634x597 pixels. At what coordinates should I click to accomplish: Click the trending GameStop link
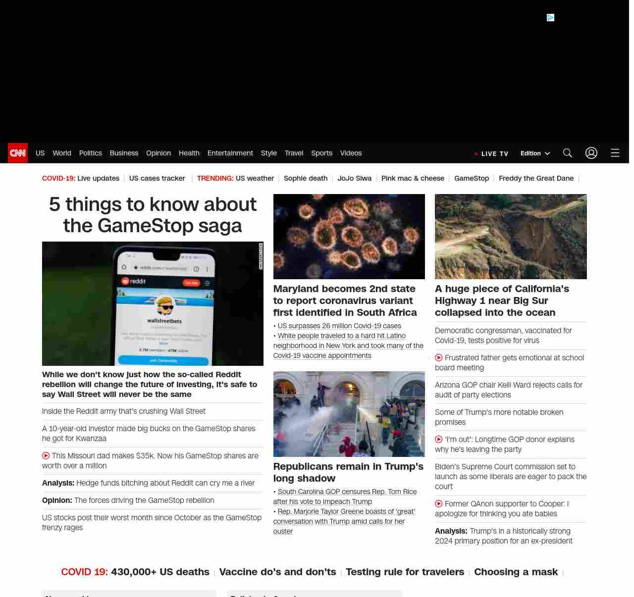471,178
